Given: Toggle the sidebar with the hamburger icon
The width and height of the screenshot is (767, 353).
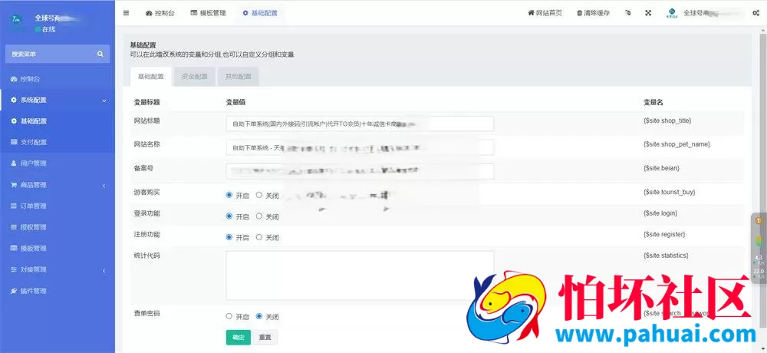Looking at the screenshot, I should [x=127, y=13].
